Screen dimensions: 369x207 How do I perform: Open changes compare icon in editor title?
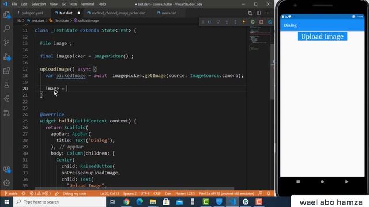[x=250, y=13]
